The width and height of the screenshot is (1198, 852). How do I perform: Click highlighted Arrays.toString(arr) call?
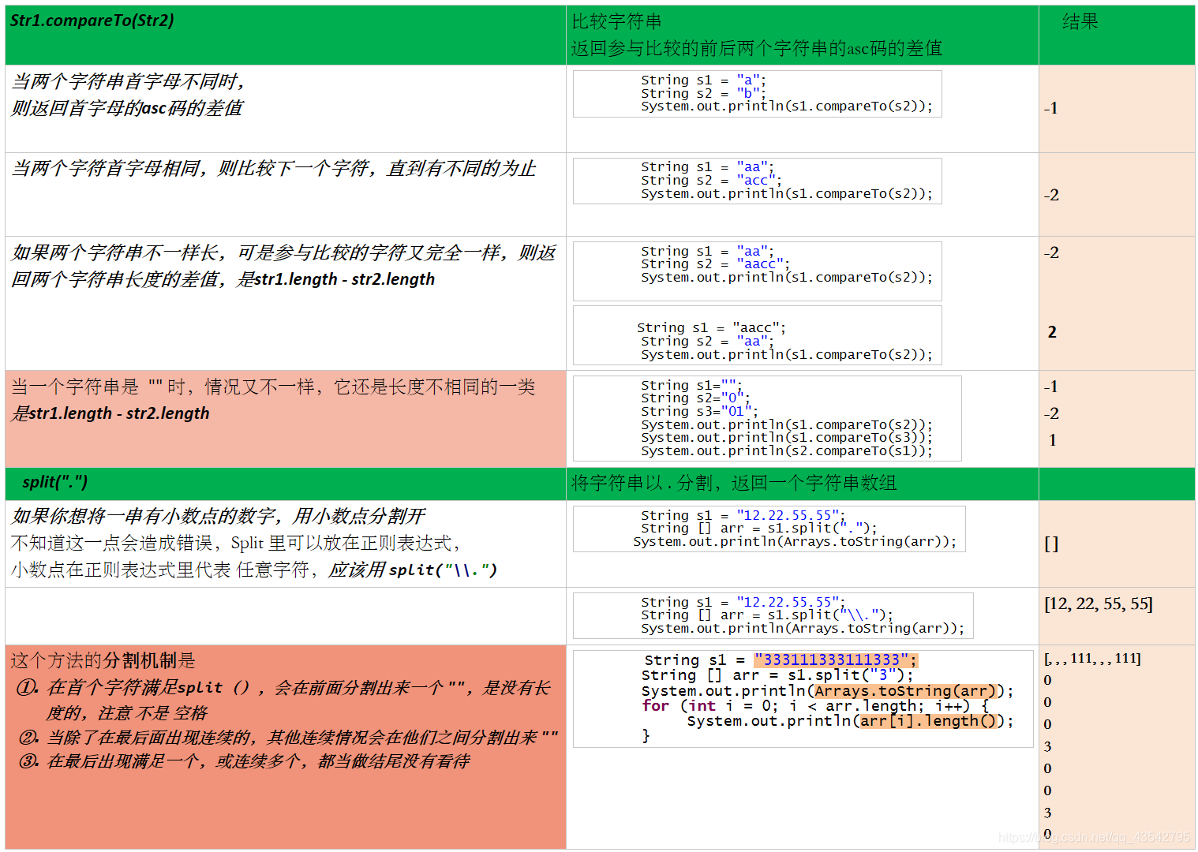(905, 691)
